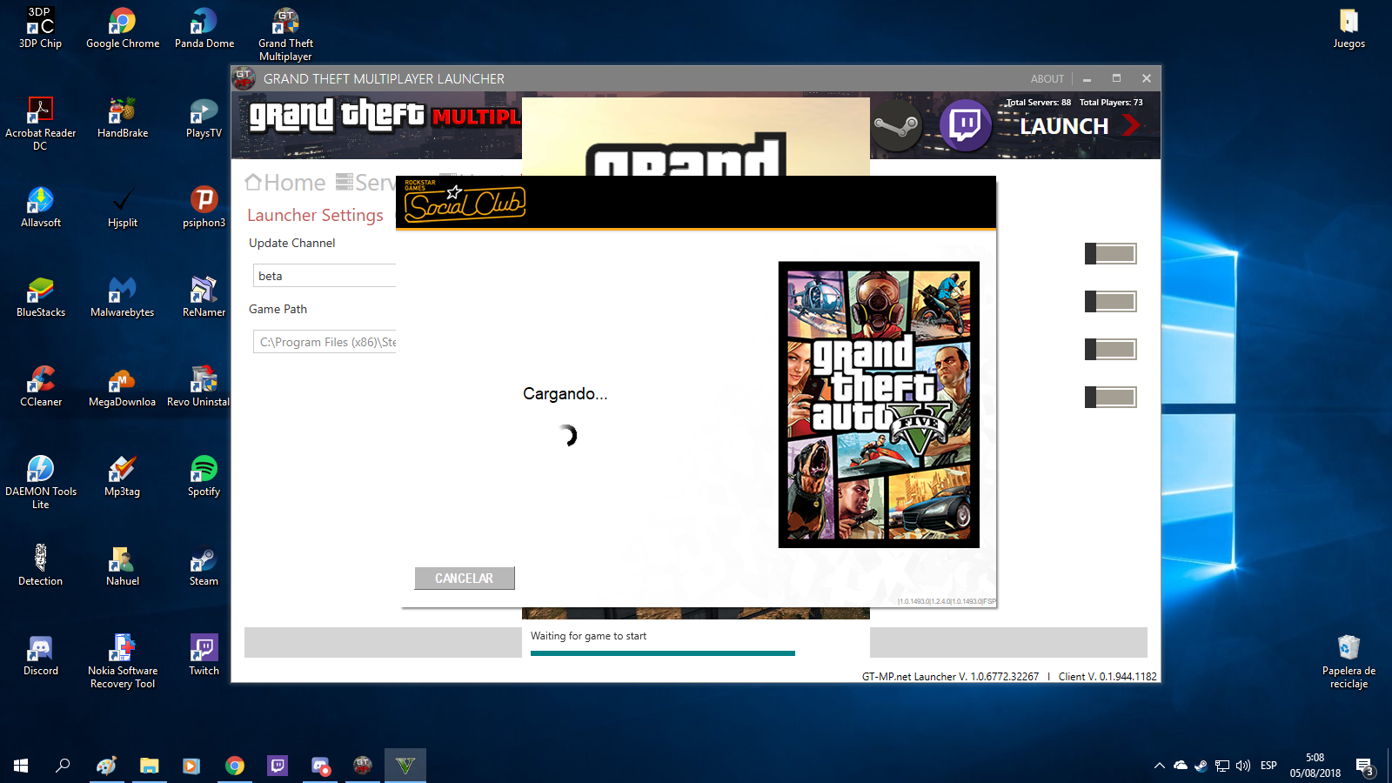Image resolution: width=1392 pixels, height=783 pixels.
Task: Select the Nokia Software Recovery Tool icon
Action: pos(123,661)
